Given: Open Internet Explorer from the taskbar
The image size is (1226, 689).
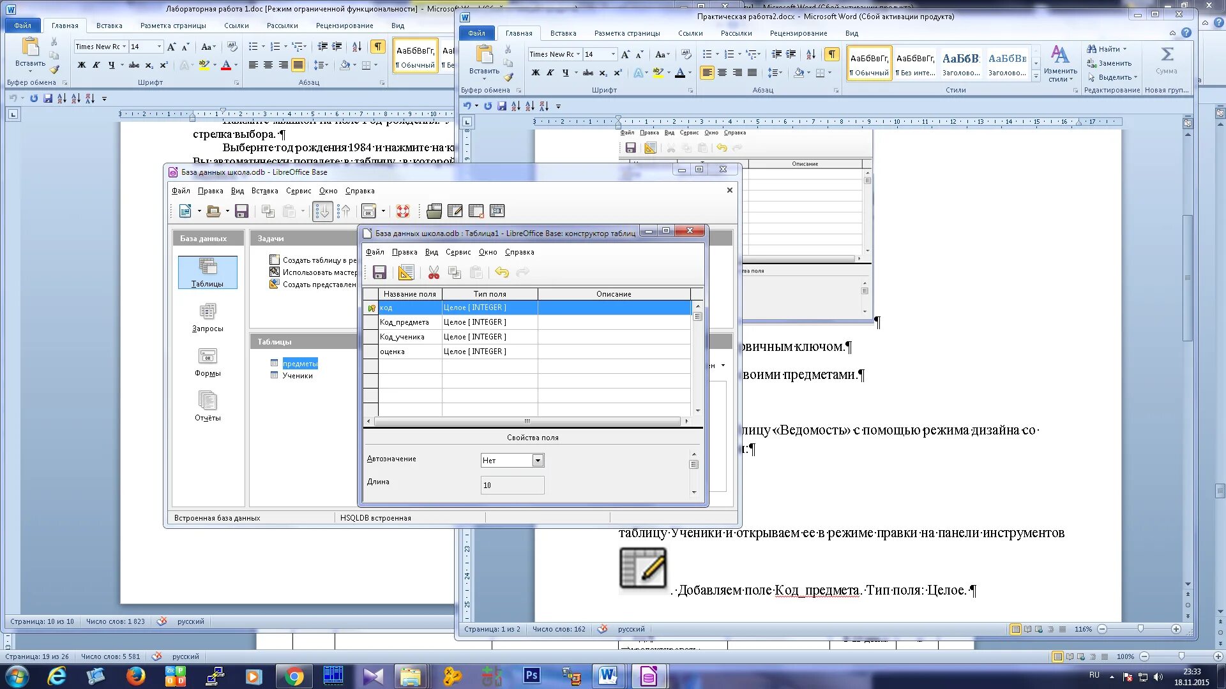Looking at the screenshot, I should [x=56, y=676].
